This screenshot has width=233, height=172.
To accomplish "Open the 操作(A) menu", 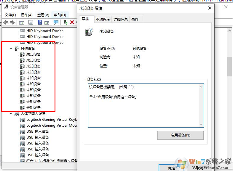I will [x=27, y=15].
